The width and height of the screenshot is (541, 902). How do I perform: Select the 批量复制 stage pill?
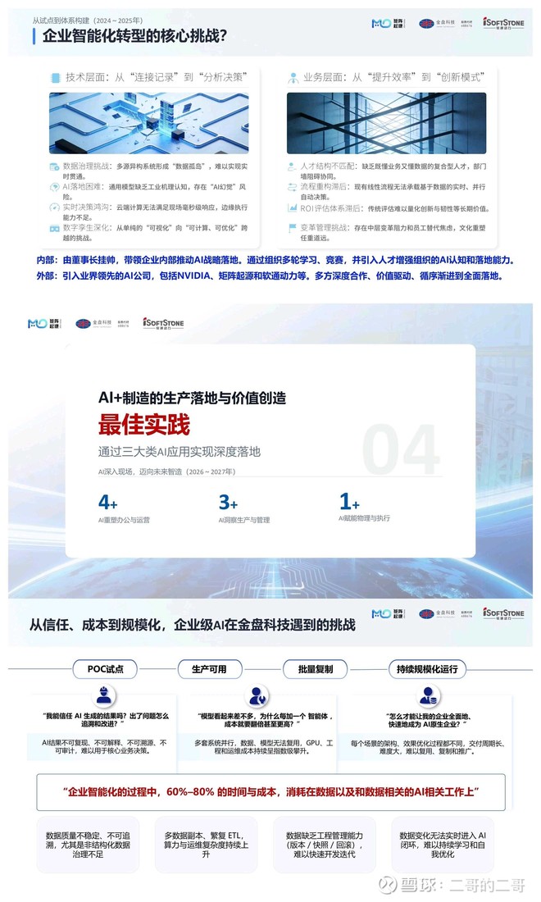pos(315,669)
